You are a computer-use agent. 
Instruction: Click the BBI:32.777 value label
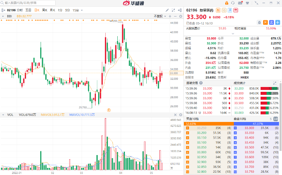click(24, 16)
